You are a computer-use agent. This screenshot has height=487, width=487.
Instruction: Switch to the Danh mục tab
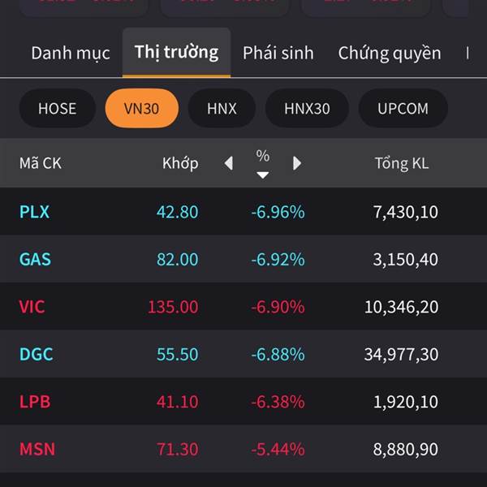(71, 54)
